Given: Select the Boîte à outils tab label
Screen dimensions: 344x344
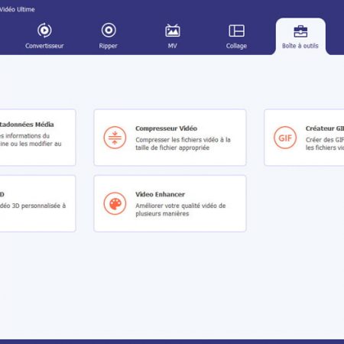Looking at the screenshot, I should pyautogui.click(x=300, y=46).
